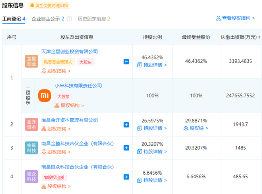
Task: Open 股权结构 under 南昌金开资本
Action: 56,129
